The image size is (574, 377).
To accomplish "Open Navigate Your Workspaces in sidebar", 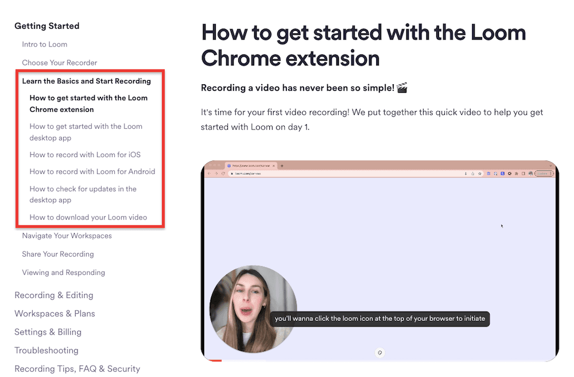I will point(67,235).
